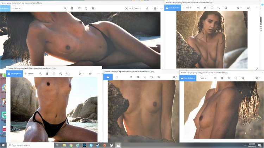This screenshot has width=264, height=148.
Task: Expand edit dropdown in matalone55 window
Action: click(x=81, y=74)
